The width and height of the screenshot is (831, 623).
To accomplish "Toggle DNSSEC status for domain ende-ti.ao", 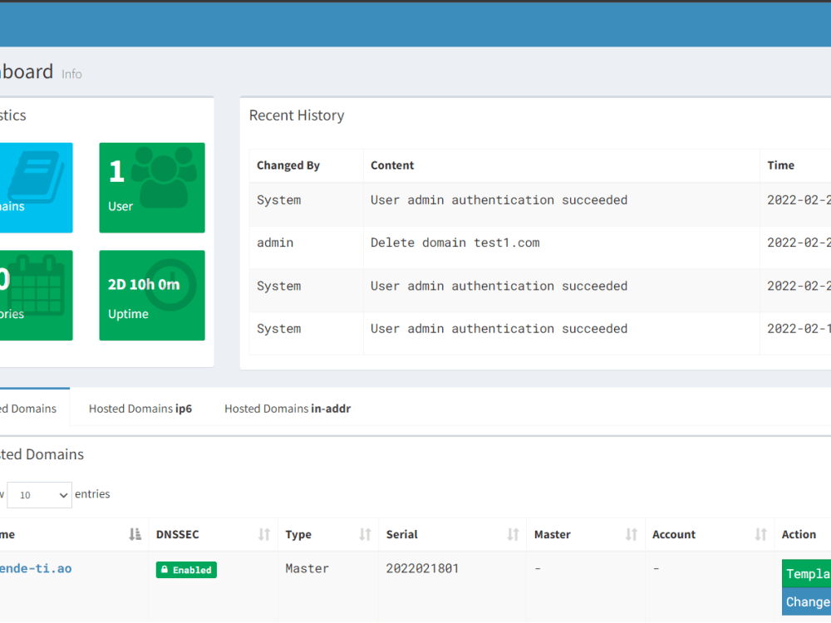I will click(x=185, y=570).
